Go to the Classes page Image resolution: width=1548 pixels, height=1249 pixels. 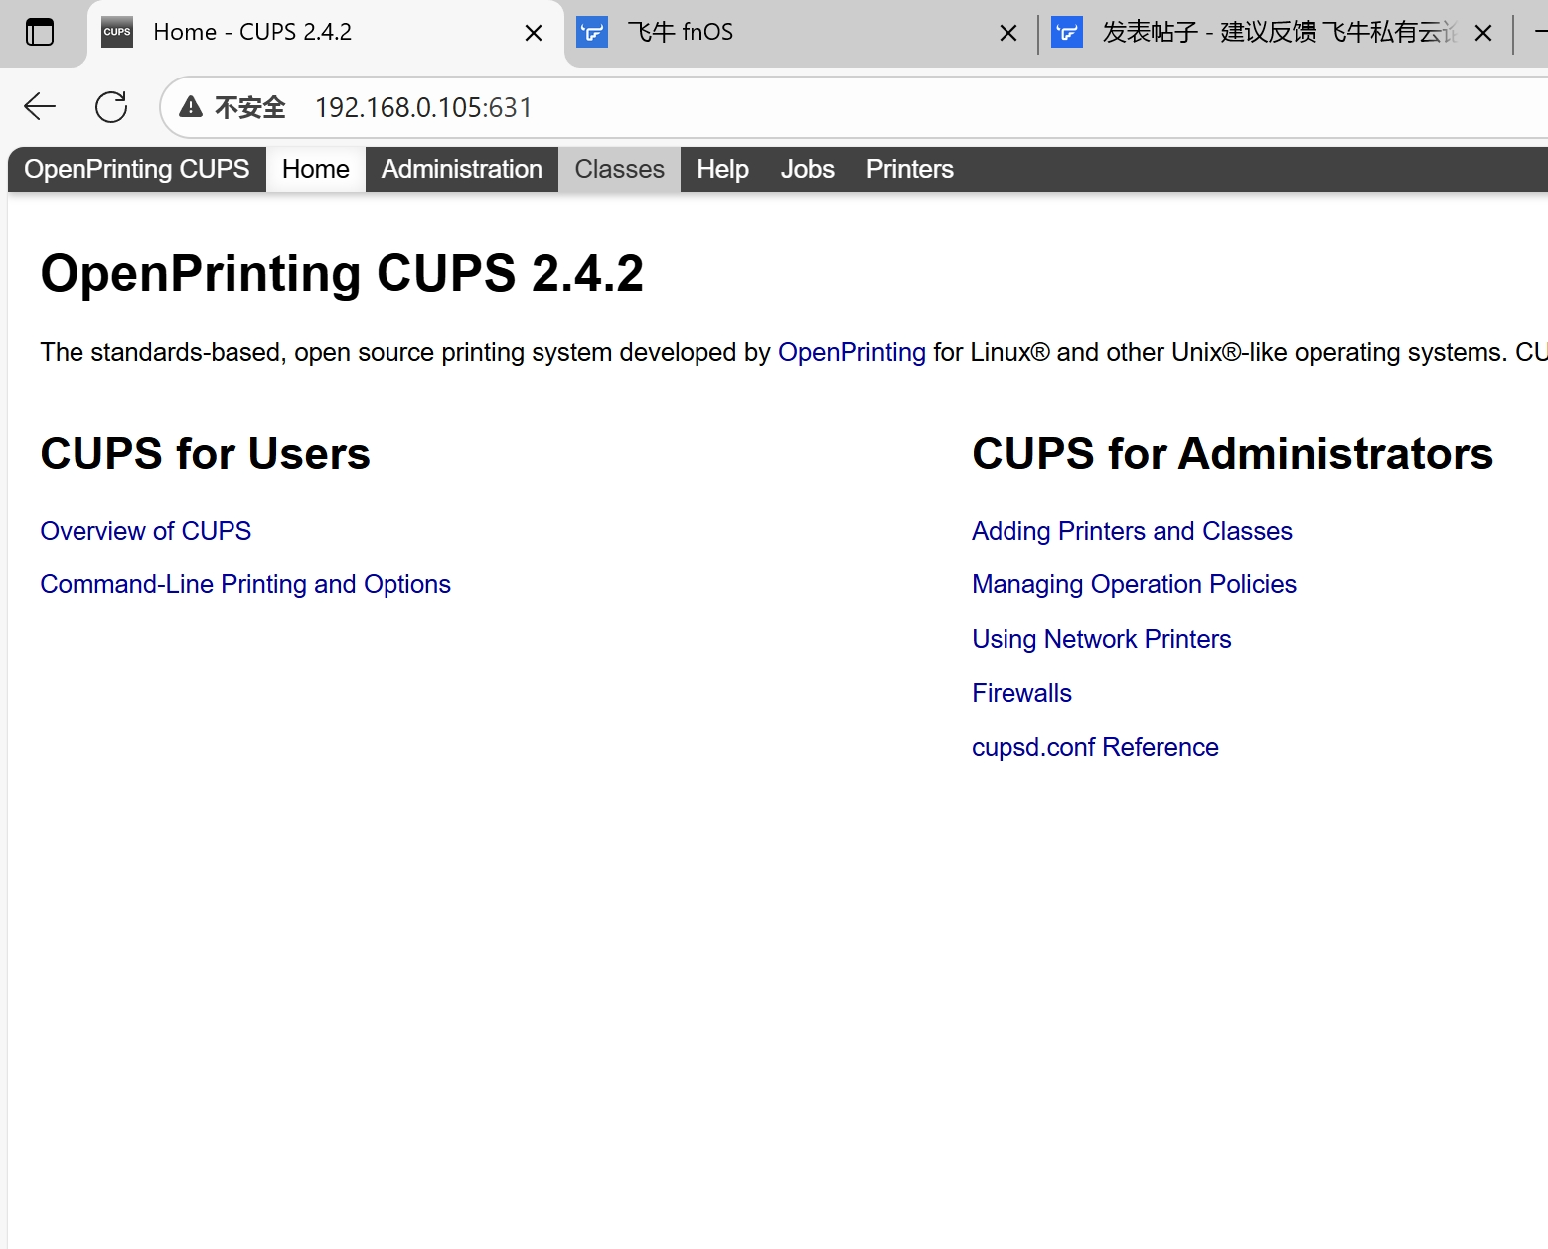click(x=619, y=169)
